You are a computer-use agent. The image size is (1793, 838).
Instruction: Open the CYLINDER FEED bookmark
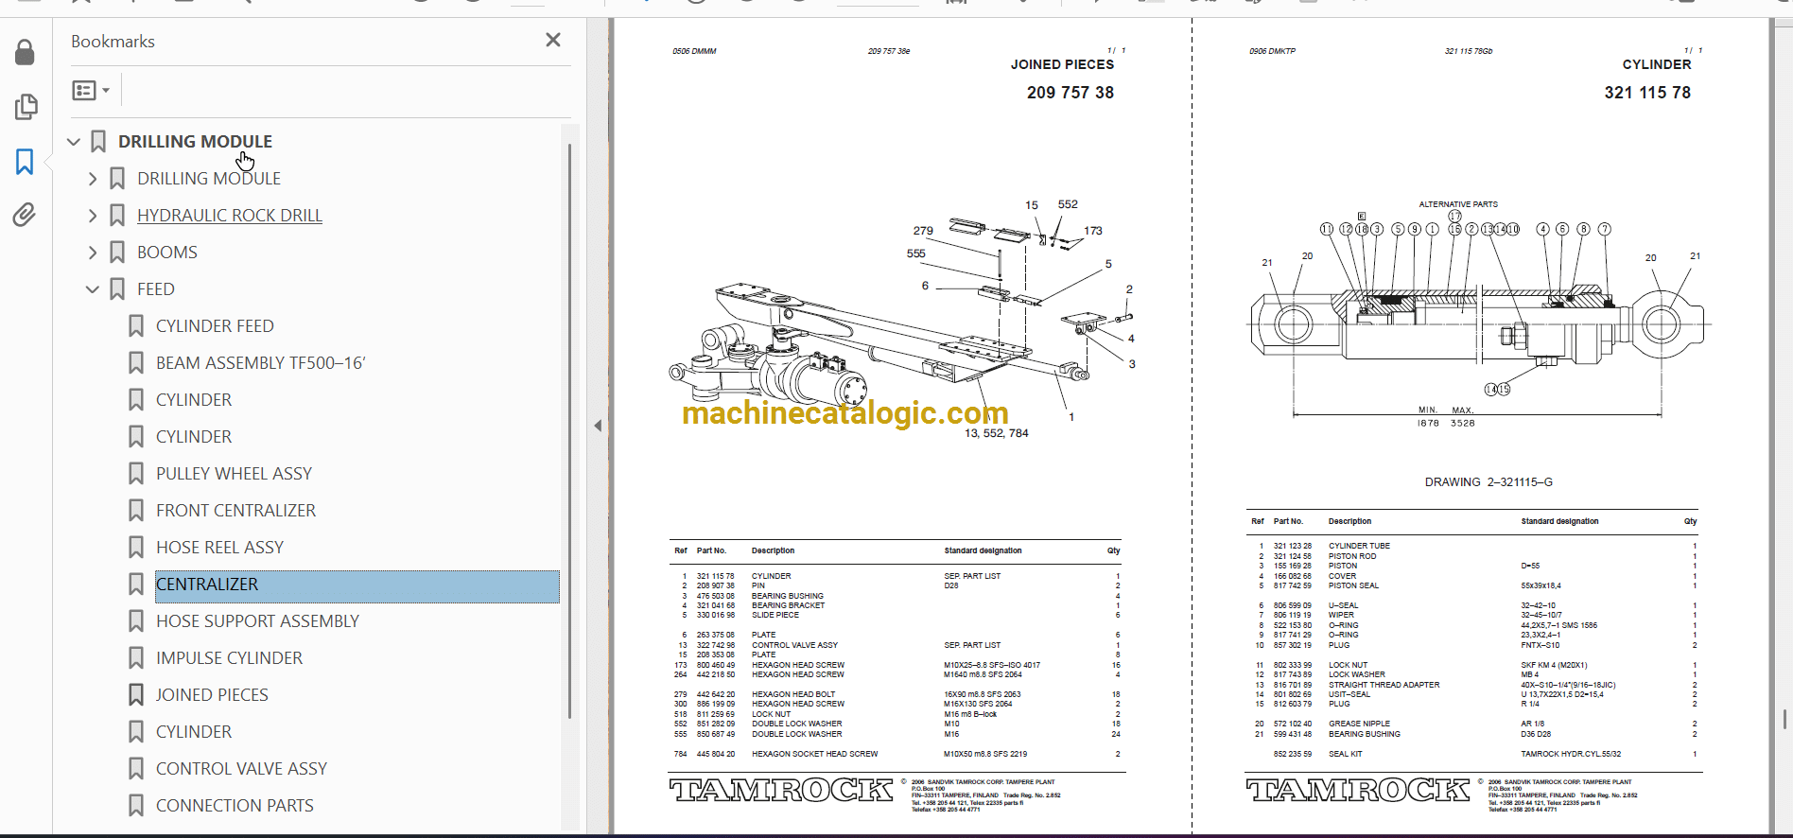pyautogui.click(x=215, y=326)
